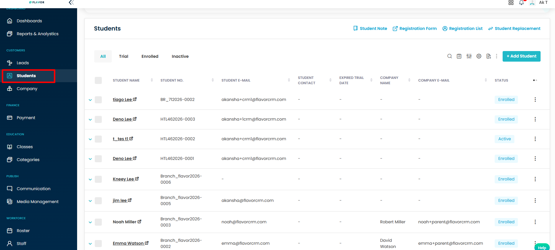Click the Add Student button

click(x=521, y=56)
